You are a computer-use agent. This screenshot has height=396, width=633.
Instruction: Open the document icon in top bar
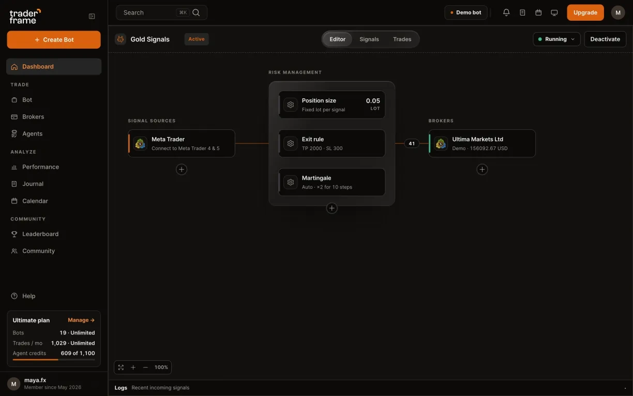click(522, 12)
